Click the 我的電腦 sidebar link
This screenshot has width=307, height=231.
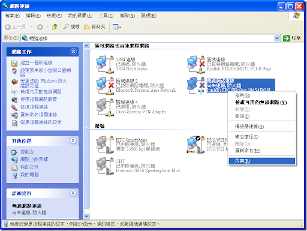pyautogui.click(x=29, y=175)
